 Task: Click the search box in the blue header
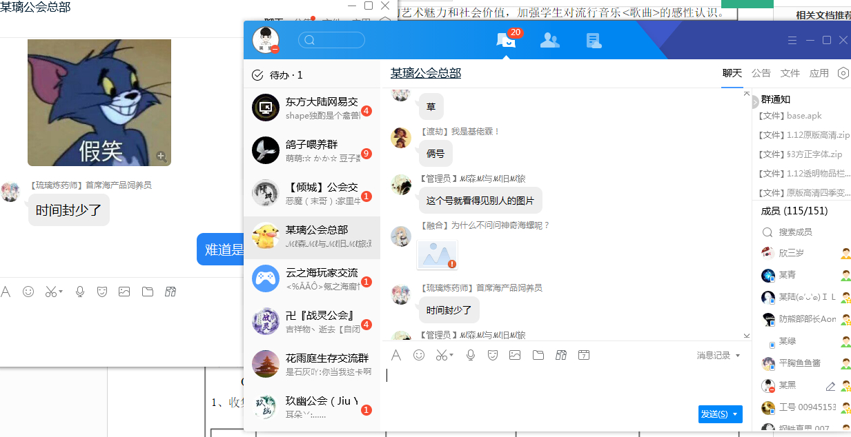(331, 40)
